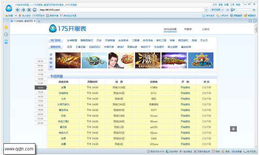Screen dimensions: 259x155
Task: Click 开始游戏 in the pk350 row
Action: 185,127
